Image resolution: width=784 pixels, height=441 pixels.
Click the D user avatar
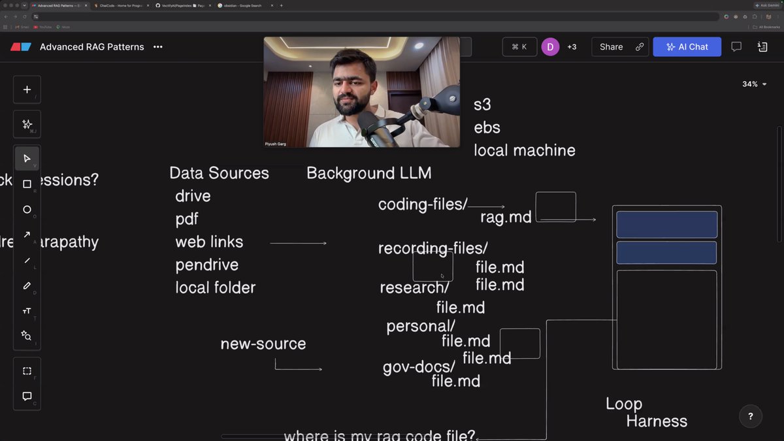[550, 47]
